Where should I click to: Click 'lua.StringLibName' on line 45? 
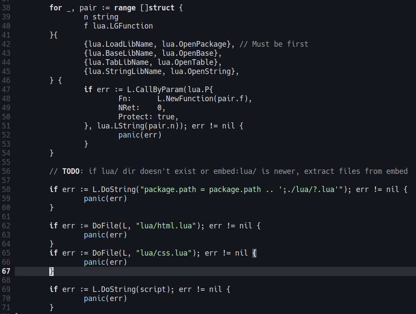tap(125, 71)
